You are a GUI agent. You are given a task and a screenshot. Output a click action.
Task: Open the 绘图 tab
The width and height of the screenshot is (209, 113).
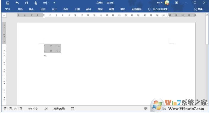point(43,9)
